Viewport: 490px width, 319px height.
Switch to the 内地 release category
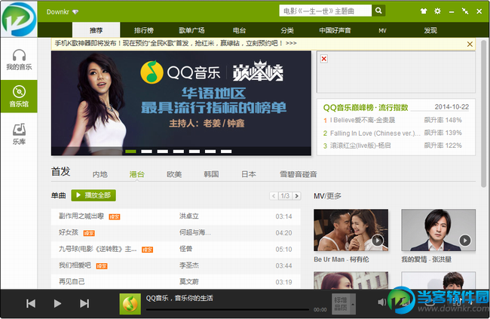(100, 174)
